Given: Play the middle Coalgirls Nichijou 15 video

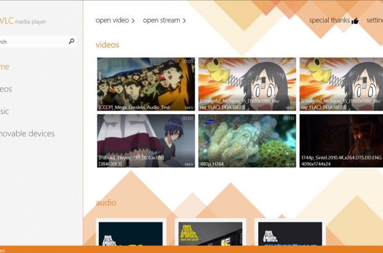Looking at the screenshot, I should coord(247,84).
